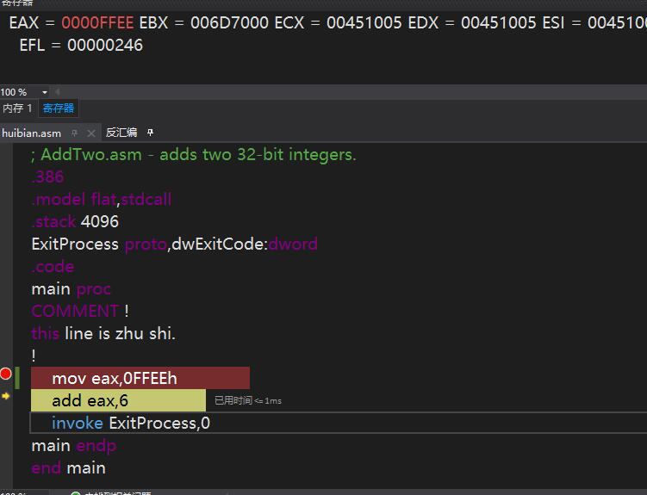Click the ExitProcess proto declaration line

coord(175,244)
